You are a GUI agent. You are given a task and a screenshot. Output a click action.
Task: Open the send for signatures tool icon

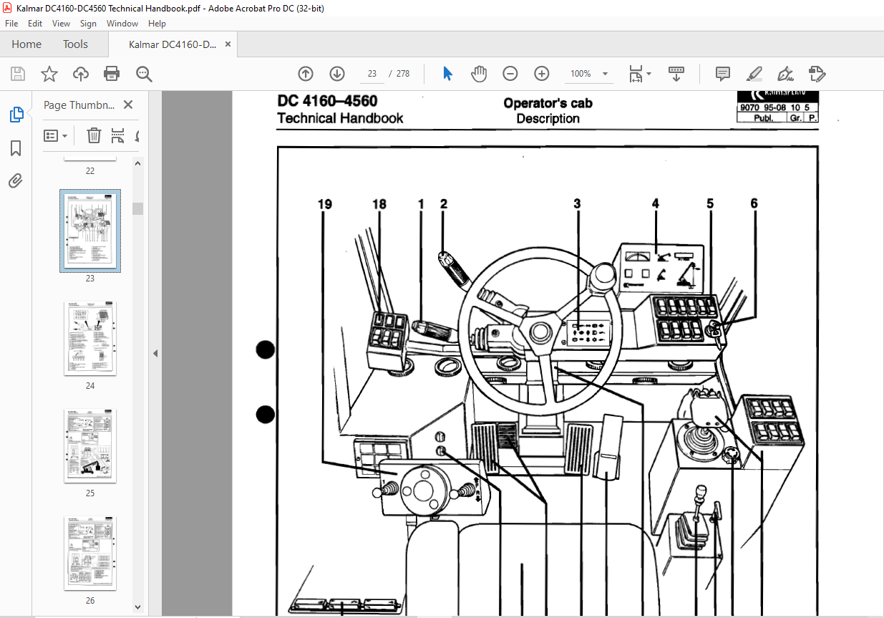[817, 74]
